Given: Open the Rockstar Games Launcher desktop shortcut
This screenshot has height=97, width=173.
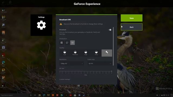Looking at the screenshot, I should tap(3, 71).
